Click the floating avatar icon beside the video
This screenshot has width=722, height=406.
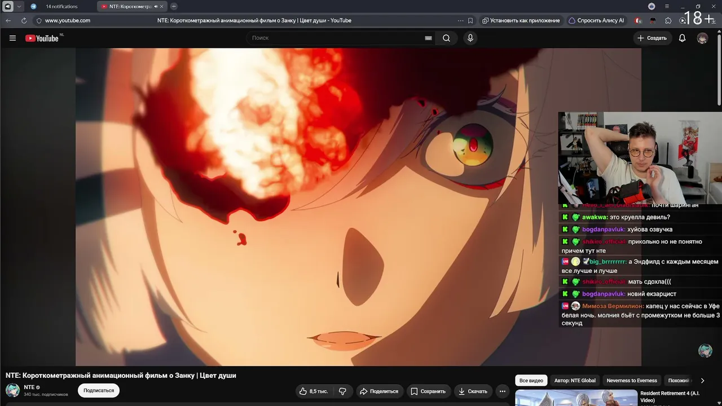705,350
